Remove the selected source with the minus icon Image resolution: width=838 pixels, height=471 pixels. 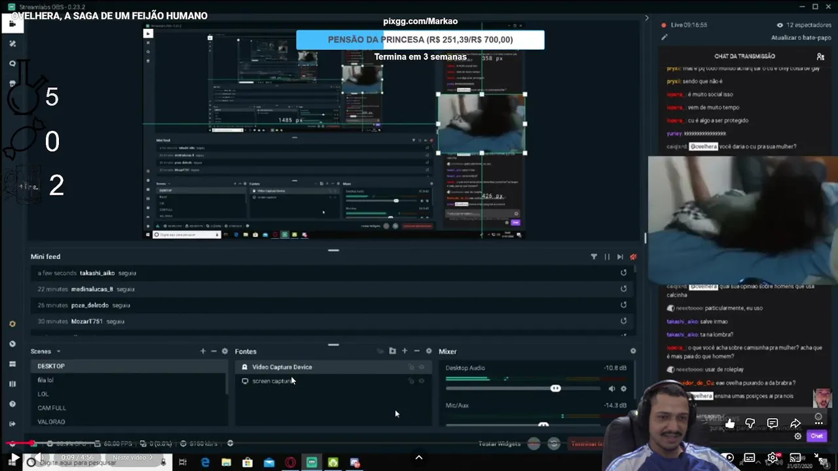pos(416,351)
